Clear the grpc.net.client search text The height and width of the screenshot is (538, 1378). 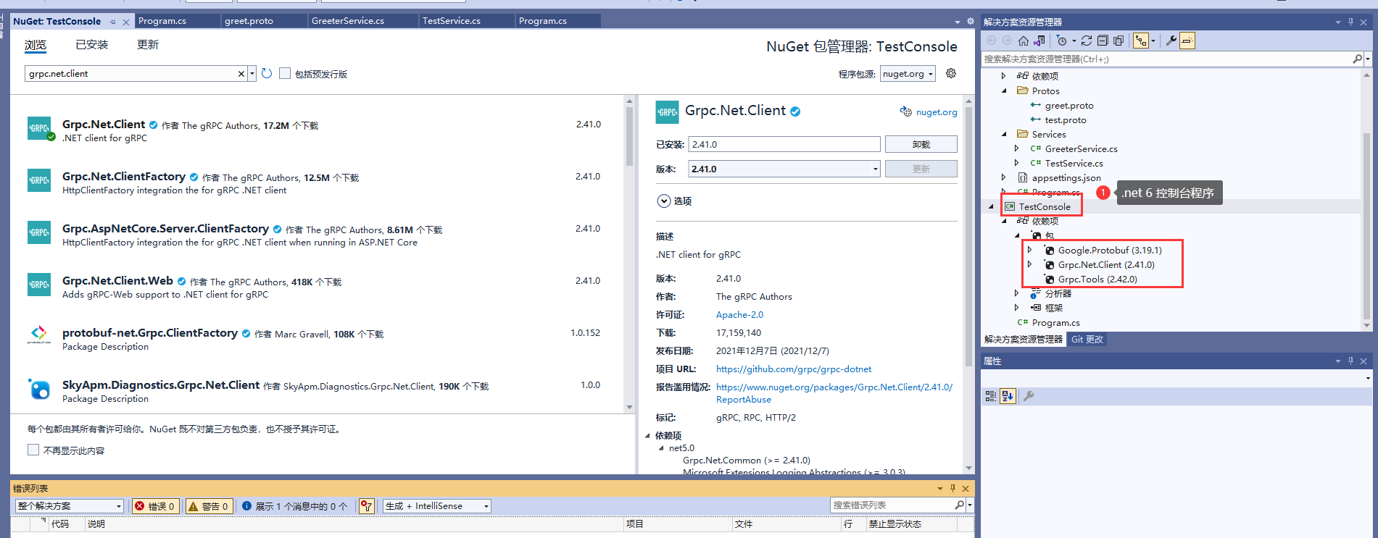point(241,74)
